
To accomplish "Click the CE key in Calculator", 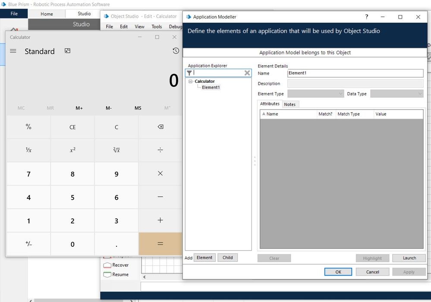I will coord(72,127).
